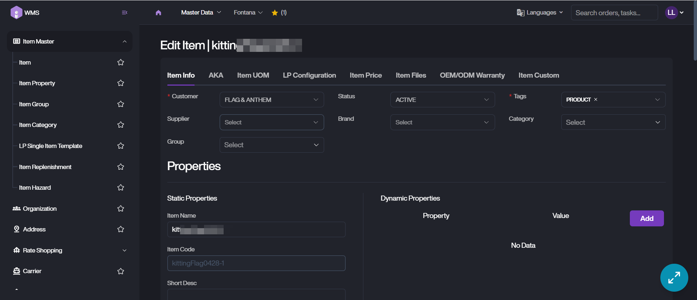
Task: Switch to the Item UOM tab
Action: (x=253, y=75)
